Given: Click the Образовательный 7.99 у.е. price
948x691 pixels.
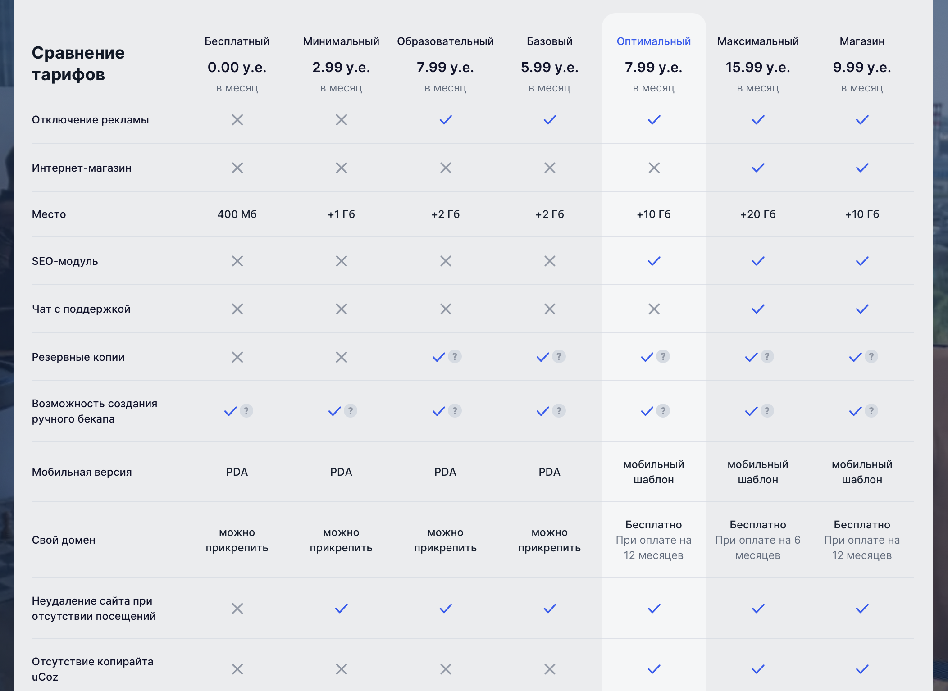Looking at the screenshot, I should (x=445, y=67).
